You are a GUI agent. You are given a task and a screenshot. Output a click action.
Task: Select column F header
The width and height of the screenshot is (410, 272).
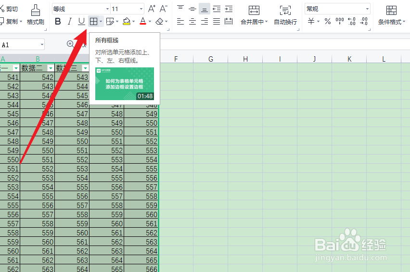(176, 59)
